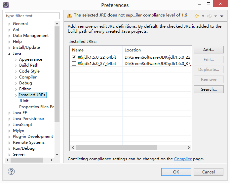Click the back navigation arrow icon
230x183 pixels.
197,16
